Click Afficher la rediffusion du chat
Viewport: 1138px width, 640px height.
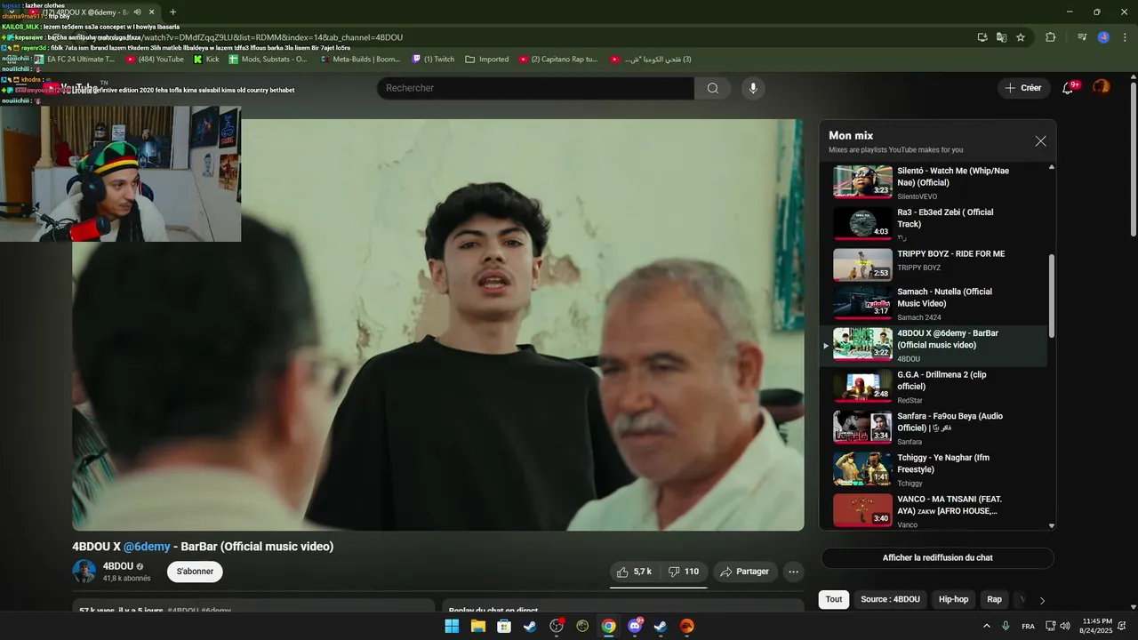(x=937, y=558)
